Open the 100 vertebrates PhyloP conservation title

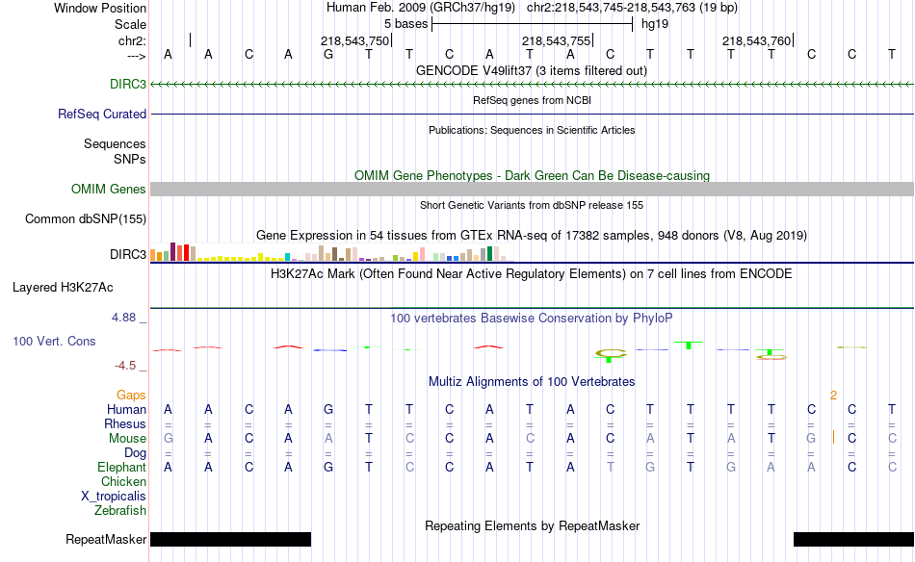click(531, 318)
